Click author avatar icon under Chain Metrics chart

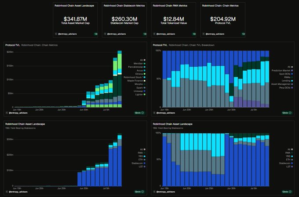point(7,113)
